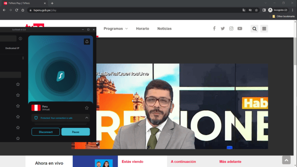This screenshot has width=297, height=167.
Task: Click the Surfshark 4.12.0 window title
Action: point(19,29)
